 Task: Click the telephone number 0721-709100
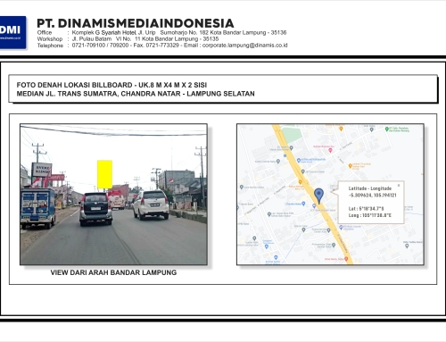coord(88,46)
